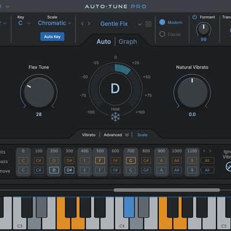The image size is (231, 231).
Task: Click the Gentle Fix preset name
Action: click(114, 24)
